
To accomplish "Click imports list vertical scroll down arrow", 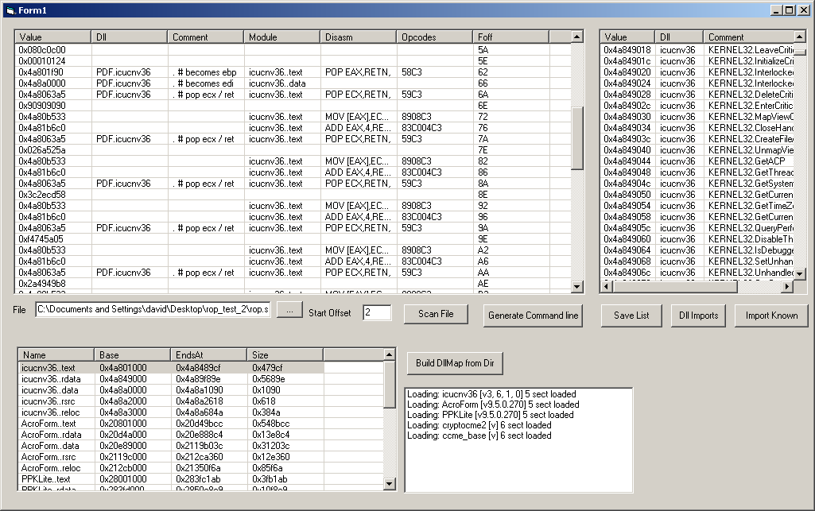I will click(799, 273).
